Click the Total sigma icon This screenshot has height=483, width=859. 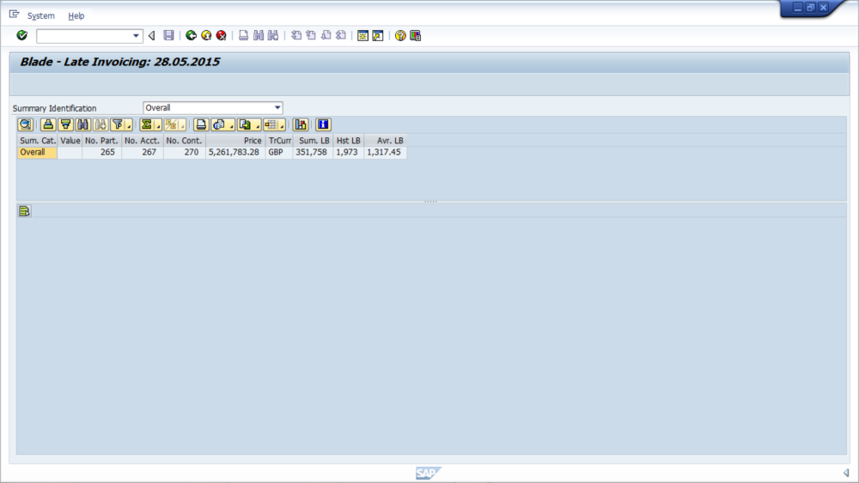coord(147,124)
